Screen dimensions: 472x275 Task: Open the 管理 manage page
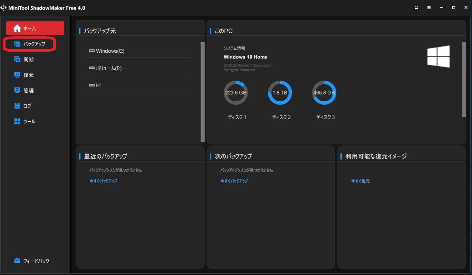tap(35, 91)
